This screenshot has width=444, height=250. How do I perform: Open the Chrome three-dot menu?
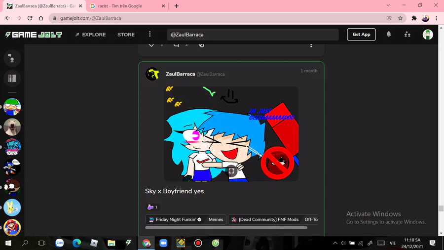point(437,18)
